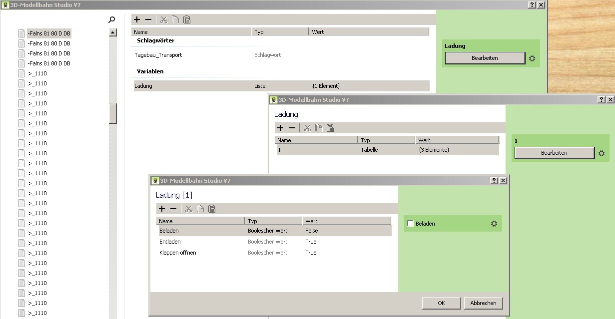Click the "False" value of Beladen

312,231
